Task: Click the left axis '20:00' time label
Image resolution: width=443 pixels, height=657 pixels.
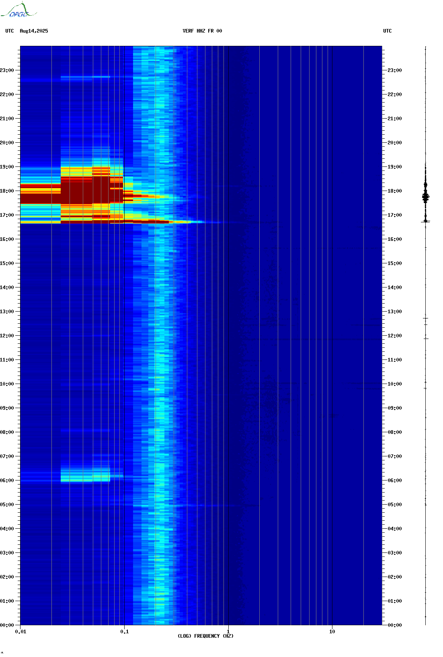Action: [7, 143]
